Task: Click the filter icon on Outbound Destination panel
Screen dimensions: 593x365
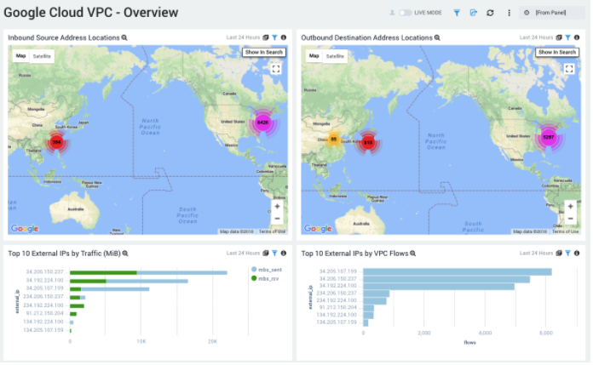Action: (x=568, y=37)
